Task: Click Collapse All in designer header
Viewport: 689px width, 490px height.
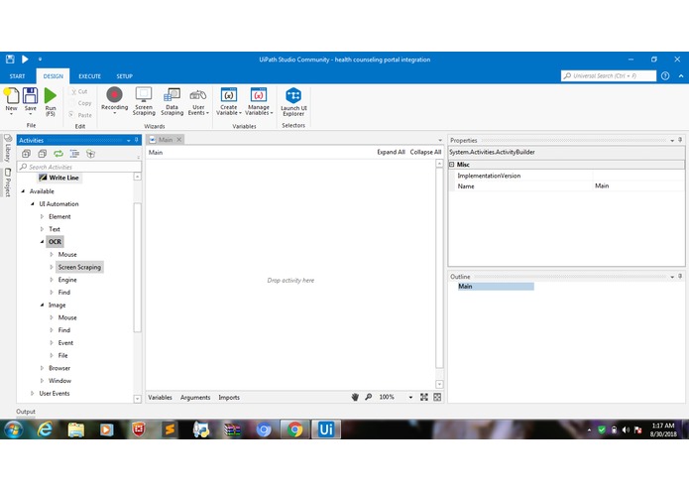Action: (x=425, y=152)
